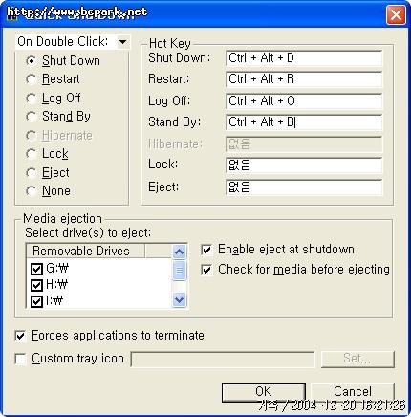Viewport: 411px width, 417px height.
Task: Enable the Custom tray icon checkbox
Action: (x=20, y=359)
